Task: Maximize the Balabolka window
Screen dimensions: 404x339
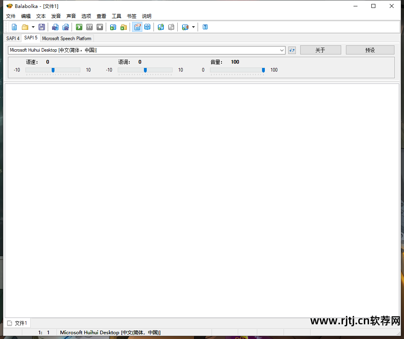Action: 373,6
